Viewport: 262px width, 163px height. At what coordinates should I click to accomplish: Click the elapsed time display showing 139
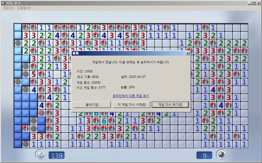point(57,155)
